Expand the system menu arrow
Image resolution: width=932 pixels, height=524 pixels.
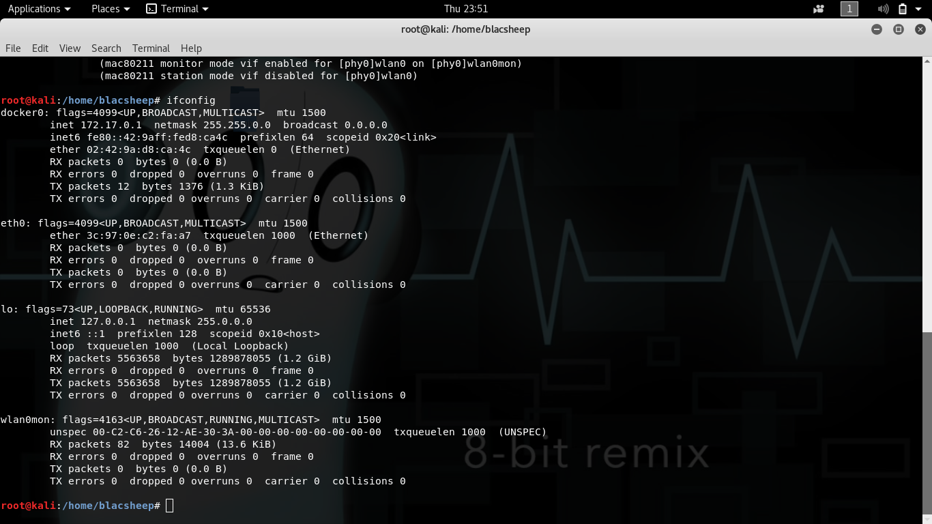pos(918,9)
